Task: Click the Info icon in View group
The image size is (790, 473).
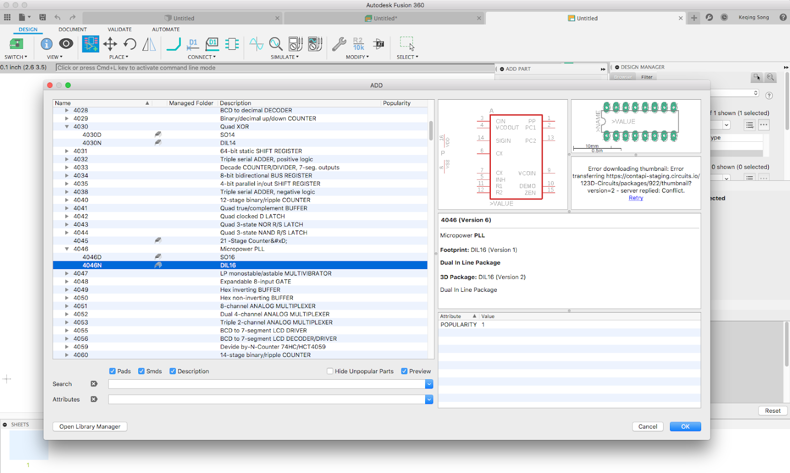Action: pyautogui.click(x=46, y=44)
